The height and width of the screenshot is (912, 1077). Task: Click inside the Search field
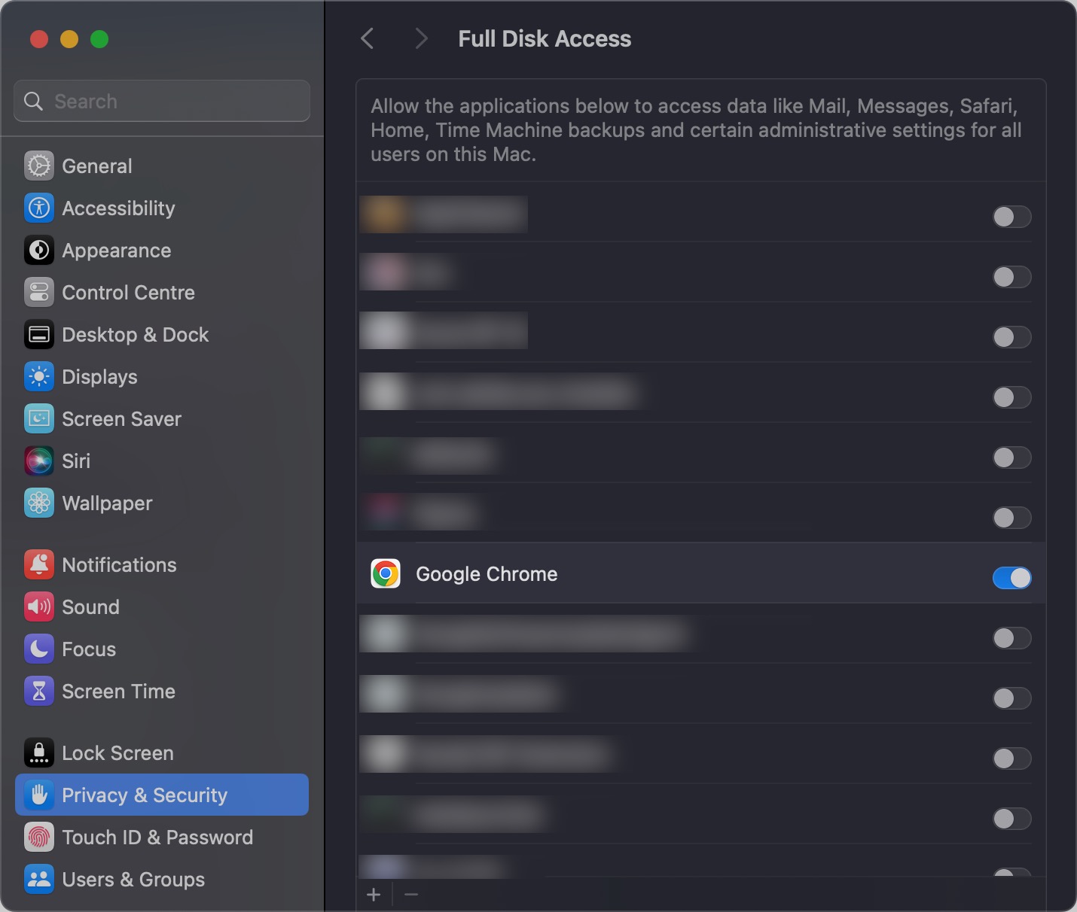point(161,101)
